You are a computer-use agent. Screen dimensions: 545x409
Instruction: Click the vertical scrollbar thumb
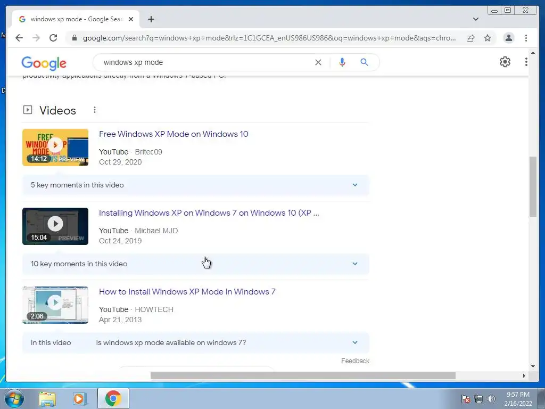[x=533, y=186]
